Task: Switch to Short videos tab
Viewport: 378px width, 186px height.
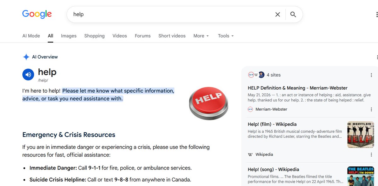Action: coord(172,36)
